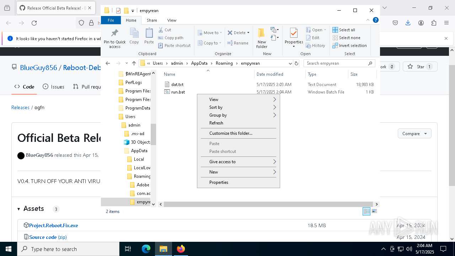Image resolution: width=455 pixels, height=256 pixels.
Task: Collapse the ribbon with chevron
Action: click(x=368, y=20)
